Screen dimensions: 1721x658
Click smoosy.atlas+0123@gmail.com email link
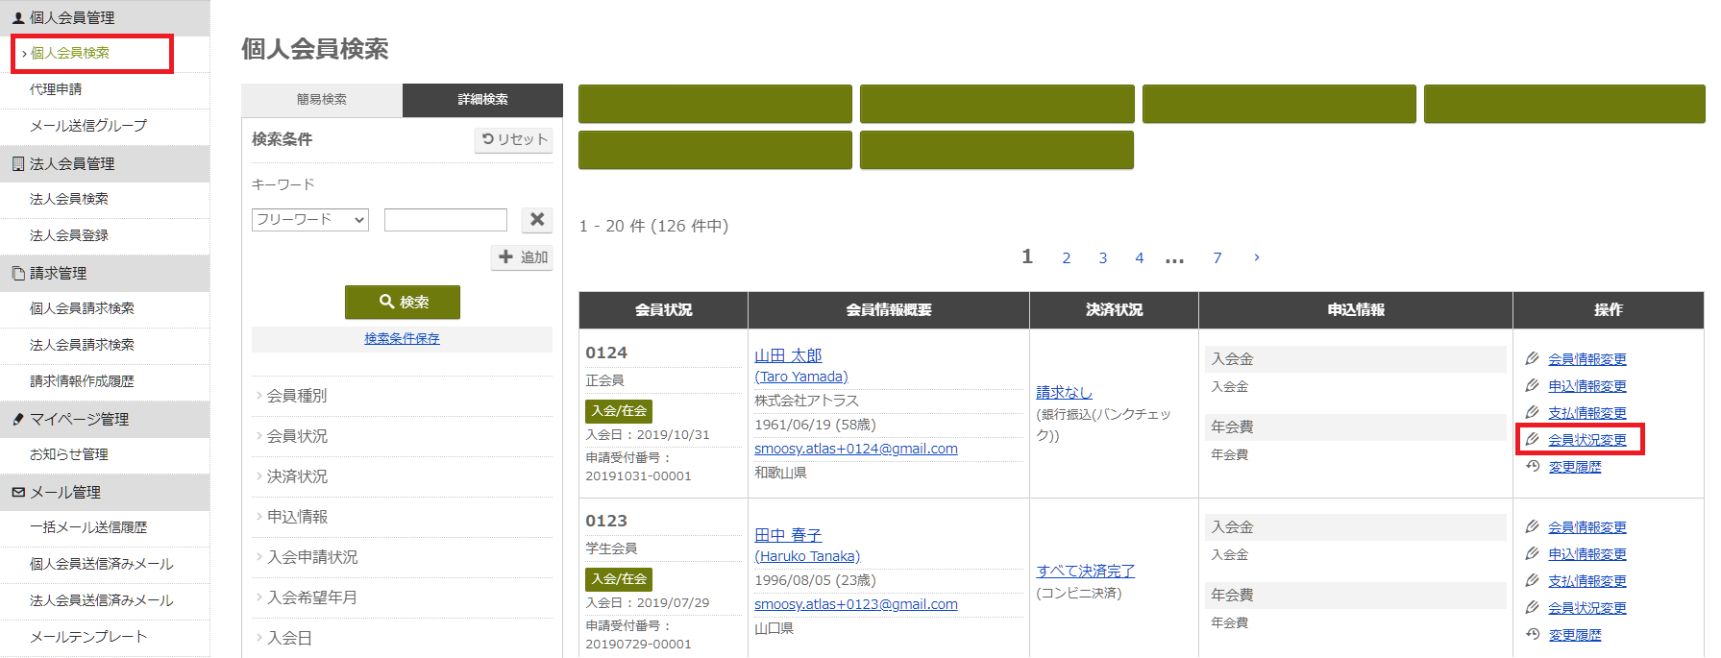[x=856, y=604]
